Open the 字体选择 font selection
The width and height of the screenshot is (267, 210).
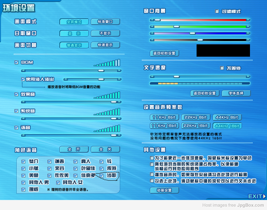click(236, 93)
